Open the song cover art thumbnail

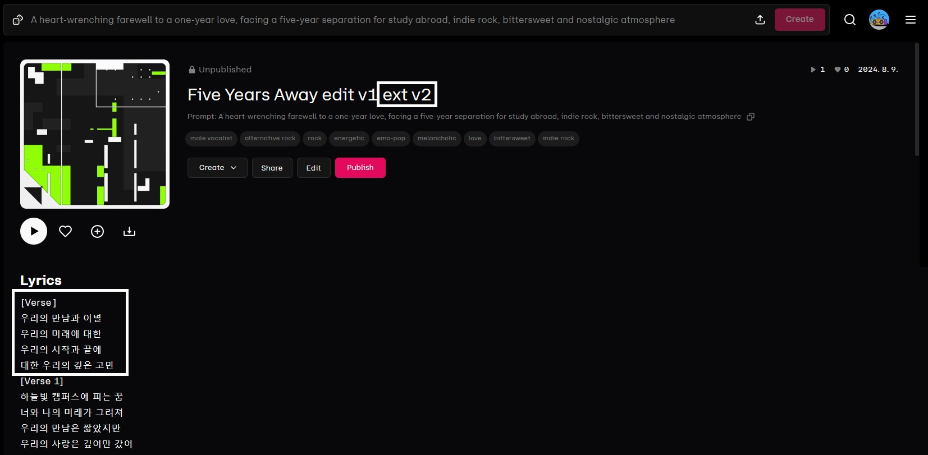(95, 134)
